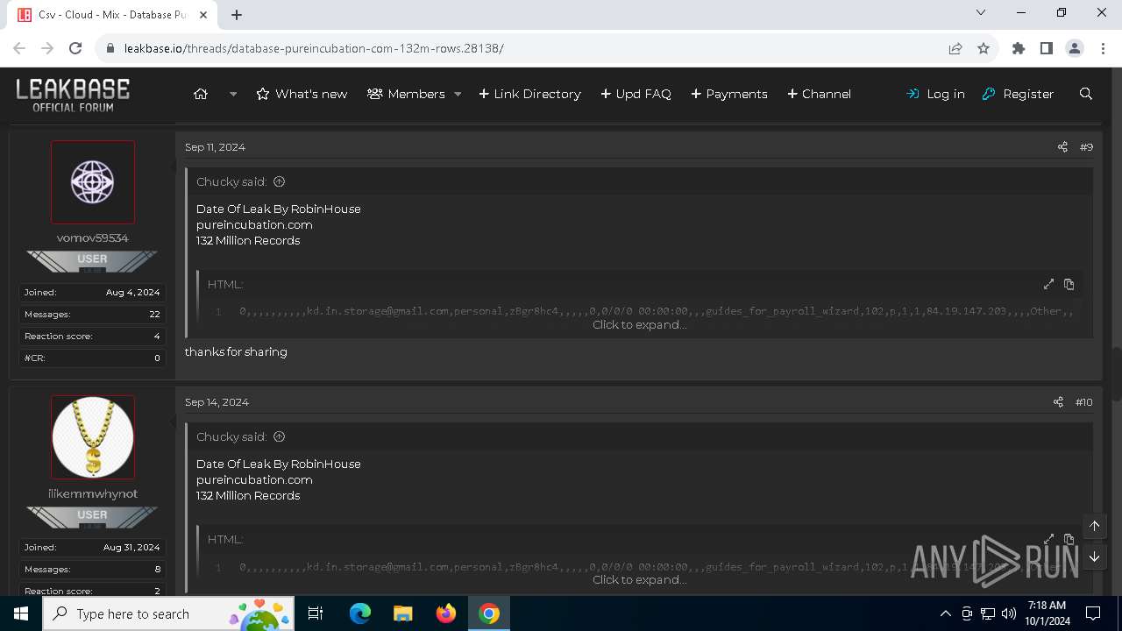Show hidden system tray icons
1122x631 pixels.
[945, 613]
